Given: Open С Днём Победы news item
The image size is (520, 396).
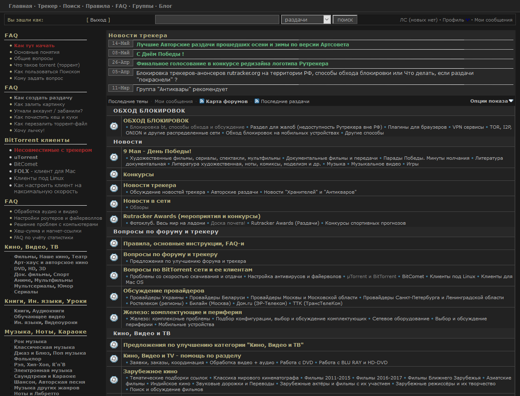Looking at the screenshot, I should (160, 54).
